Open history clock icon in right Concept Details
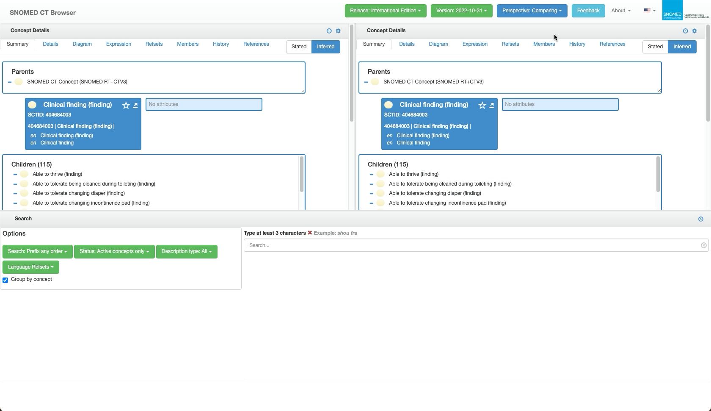Viewport: 711px width, 411px height. [x=685, y=31]
